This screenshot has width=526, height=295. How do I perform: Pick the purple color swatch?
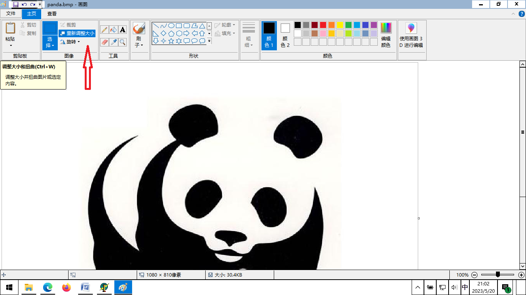[374, 25]
